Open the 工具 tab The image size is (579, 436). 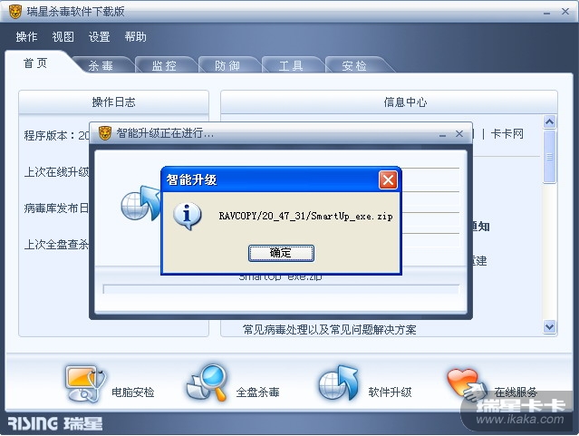(x=291, y=66)
